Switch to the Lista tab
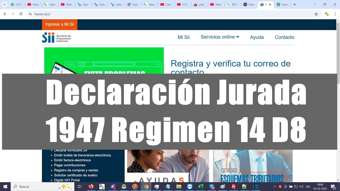The width and height of the screenshot is (340, 191). (116, 5)
